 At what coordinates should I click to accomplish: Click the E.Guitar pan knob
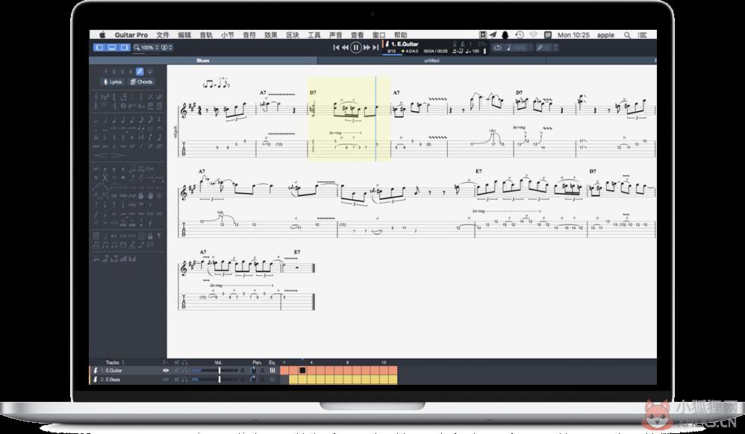pos(253,371)
